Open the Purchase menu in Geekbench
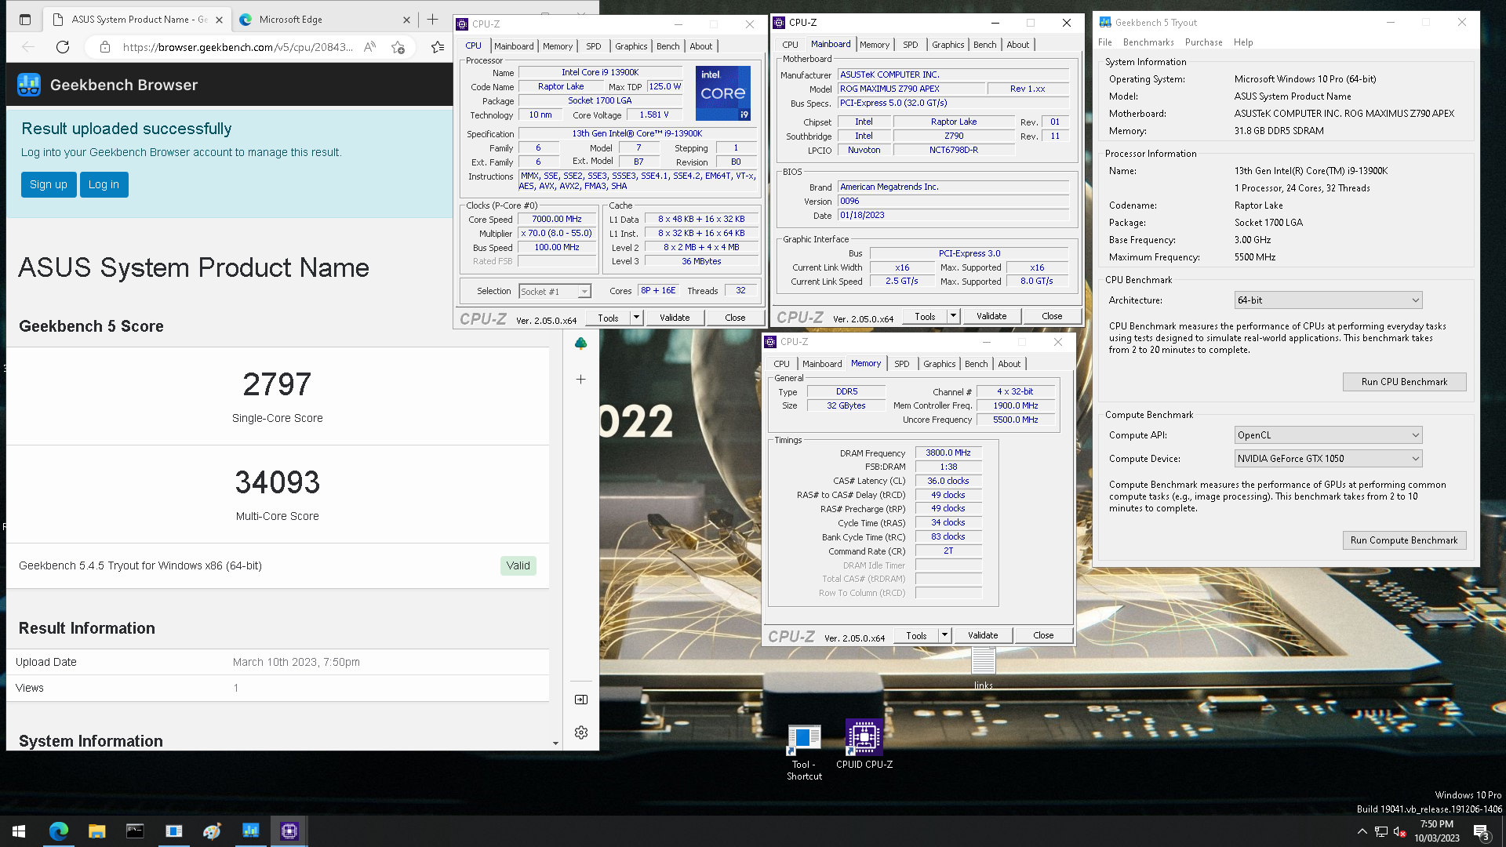The width and height of the screenshot is (1506, 847). tap(1203, 42)
